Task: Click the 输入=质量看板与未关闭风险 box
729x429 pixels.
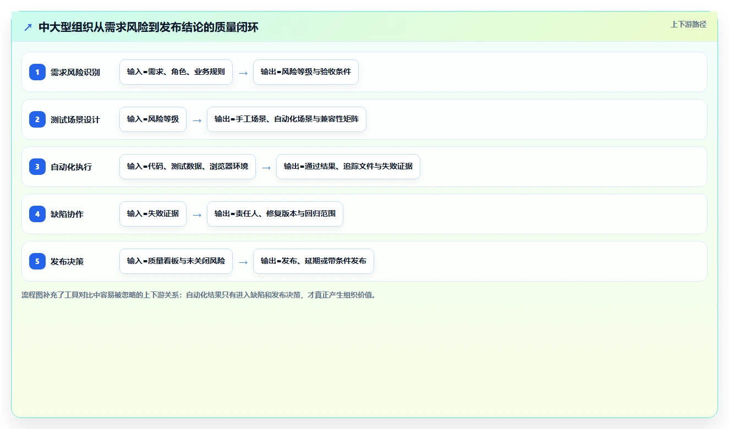Action: click(x=176, y=261)
